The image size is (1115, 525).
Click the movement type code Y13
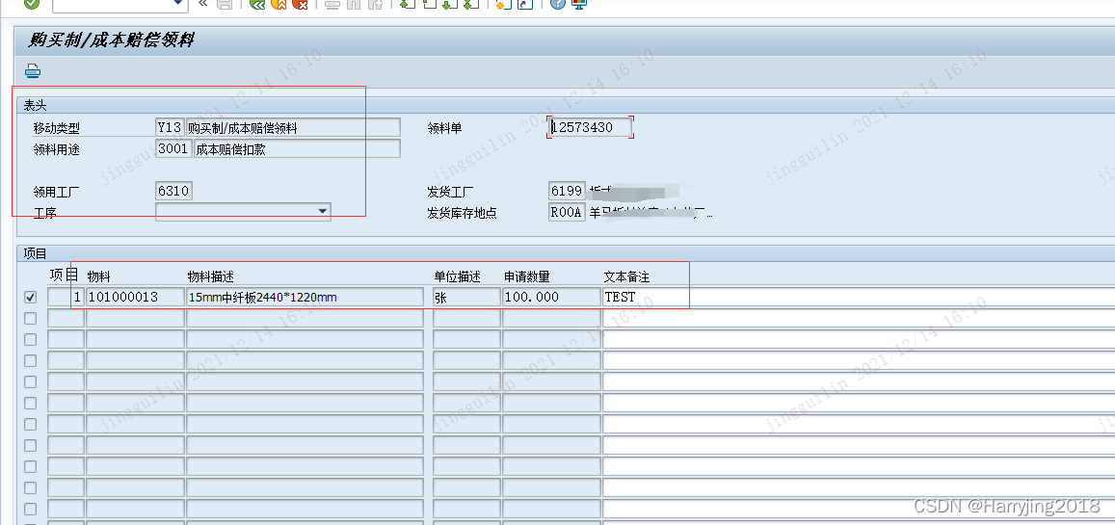[170, 128]
